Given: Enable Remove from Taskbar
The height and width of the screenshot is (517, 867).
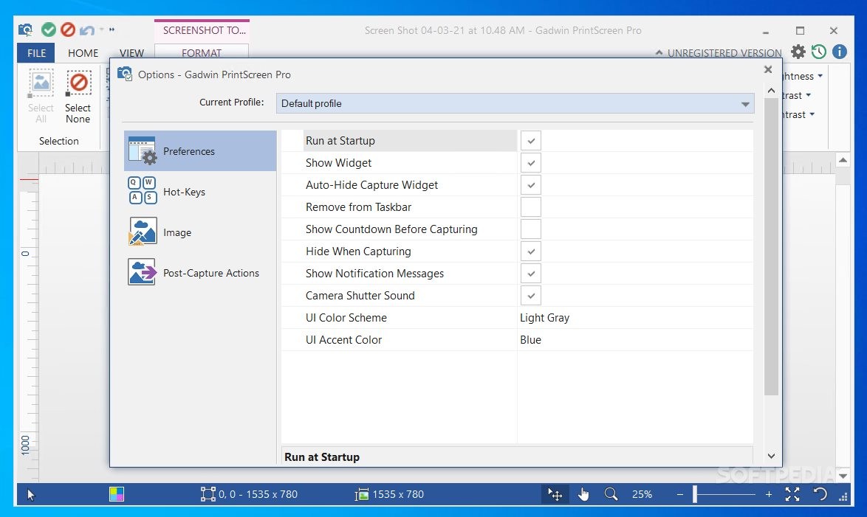Looking at the screenshot, I should pos(530,207).
